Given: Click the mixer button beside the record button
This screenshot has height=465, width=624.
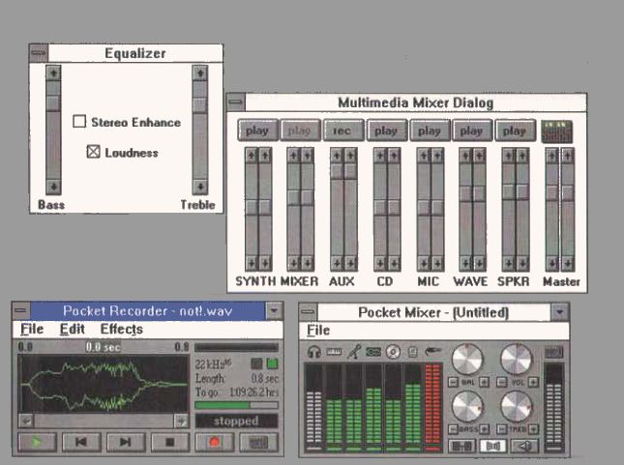Looking at the screenshot, I should coord(258,442).
